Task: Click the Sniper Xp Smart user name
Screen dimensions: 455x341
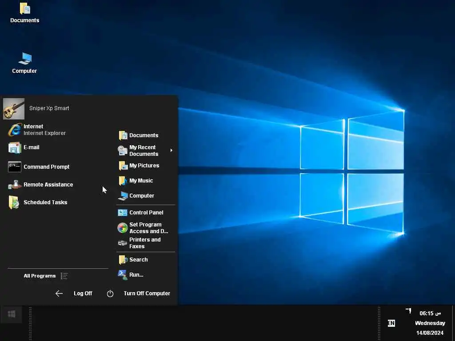Action: pyautogui.click(x=49, y=108)
